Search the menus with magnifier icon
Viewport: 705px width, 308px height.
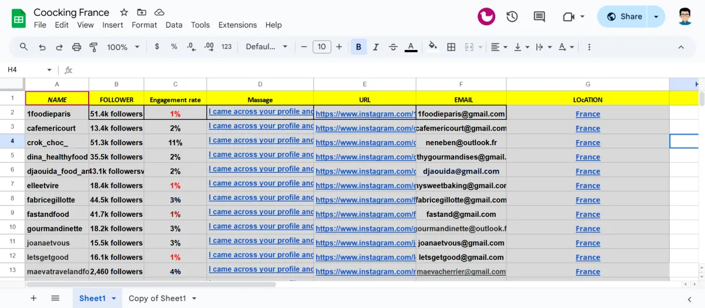coord(24,47)
